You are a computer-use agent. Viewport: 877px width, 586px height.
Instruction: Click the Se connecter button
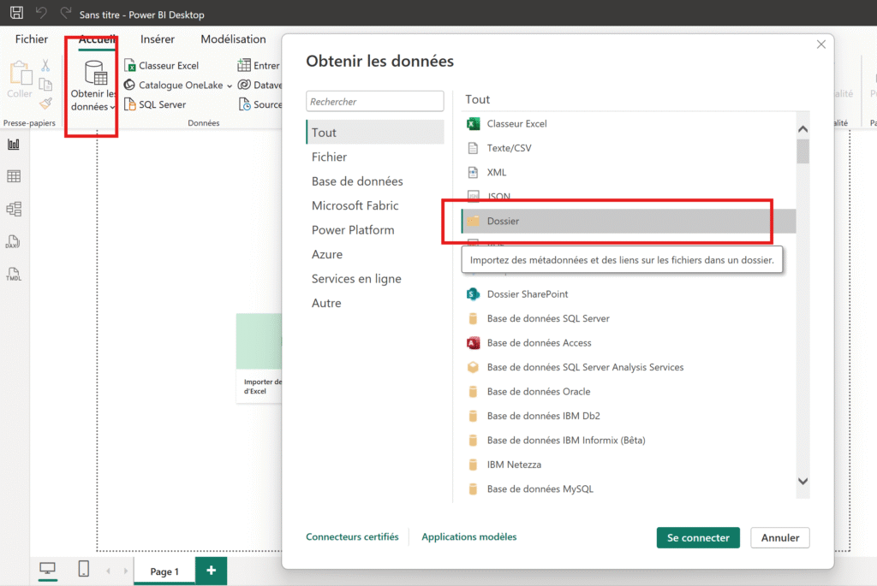pos(698,537)
